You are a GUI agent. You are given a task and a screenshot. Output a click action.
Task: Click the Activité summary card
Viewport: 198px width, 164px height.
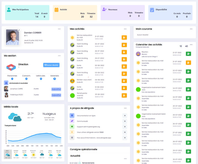pyautogui.click(x=75, y=12)
